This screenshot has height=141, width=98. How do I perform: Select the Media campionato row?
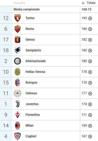click(49, 9)
